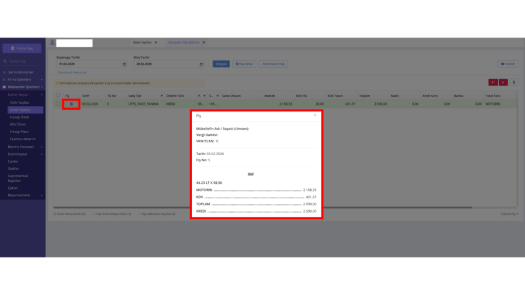Screen dimensions: 525x295
Task: Click the A- decrease font size icon
Action: (x=503, y=82)
